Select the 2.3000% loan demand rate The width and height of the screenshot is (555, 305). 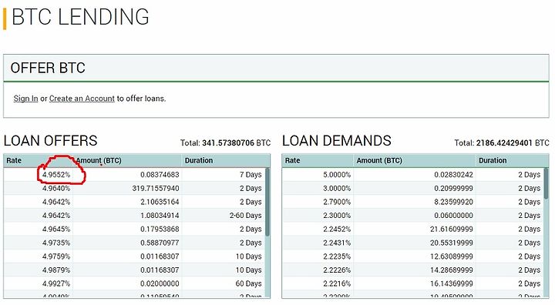coord(337,216)
